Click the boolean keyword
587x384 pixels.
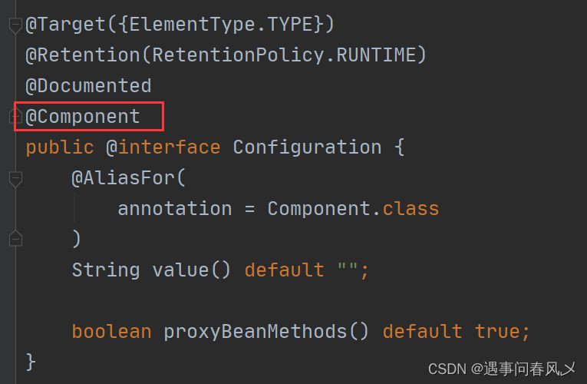click(111, 332)
